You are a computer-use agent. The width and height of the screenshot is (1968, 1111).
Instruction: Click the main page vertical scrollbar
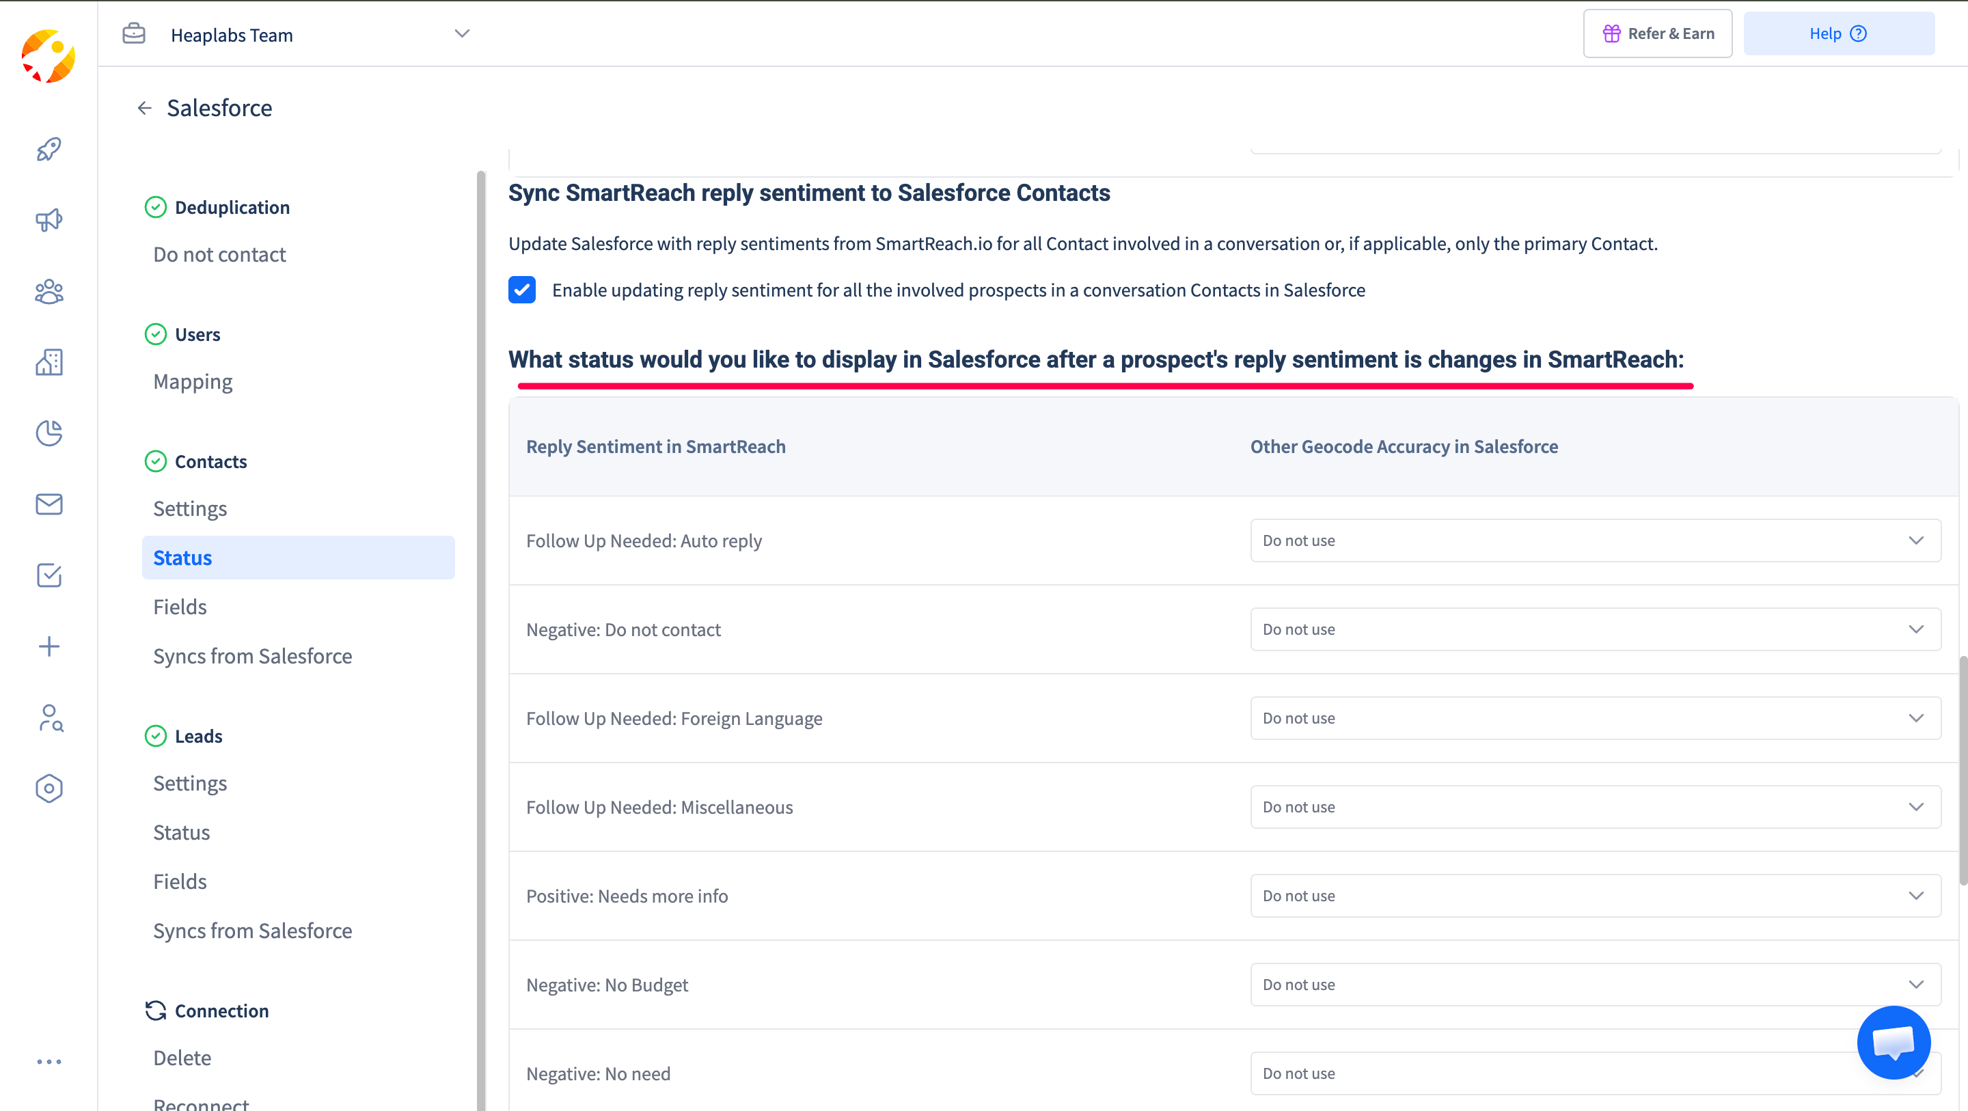tap(1963, 770)
